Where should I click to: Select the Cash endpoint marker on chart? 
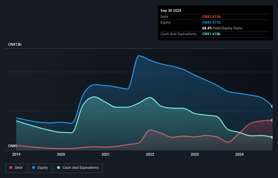click(272, 137)
